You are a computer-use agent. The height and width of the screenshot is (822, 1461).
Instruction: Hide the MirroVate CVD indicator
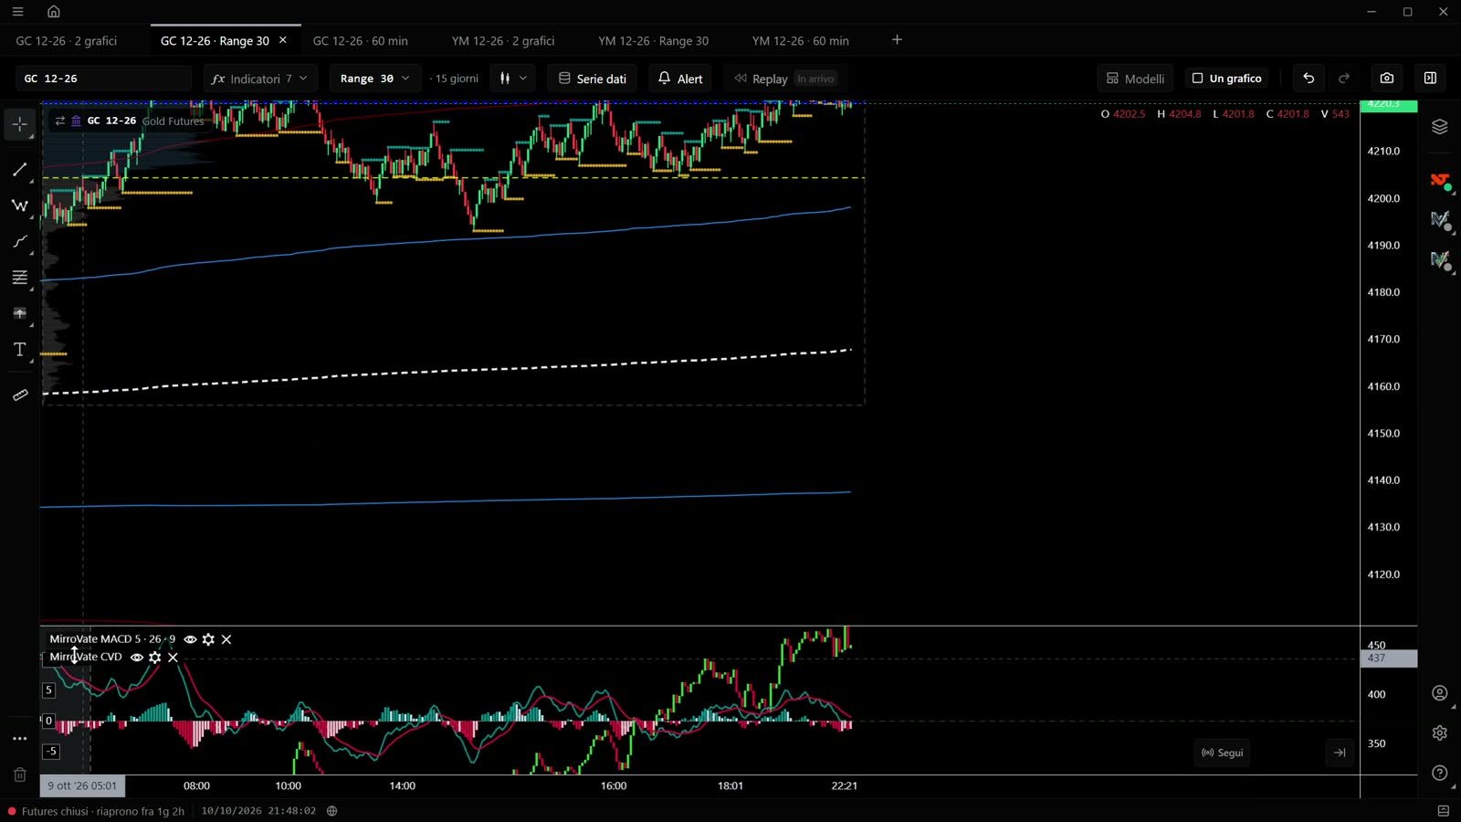136,658
